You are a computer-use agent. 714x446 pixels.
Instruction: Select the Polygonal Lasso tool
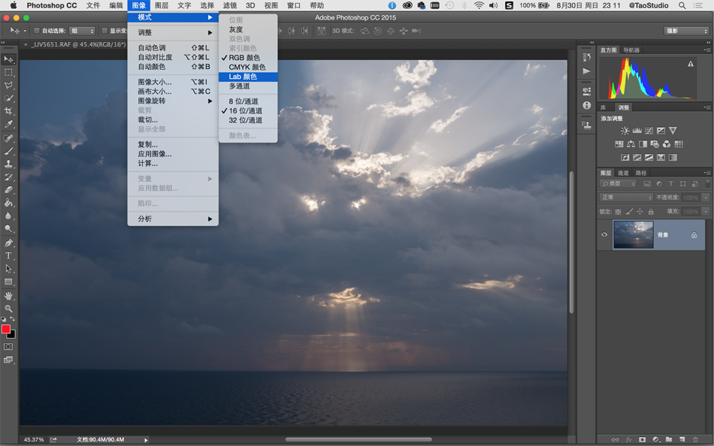coord(8,85)
